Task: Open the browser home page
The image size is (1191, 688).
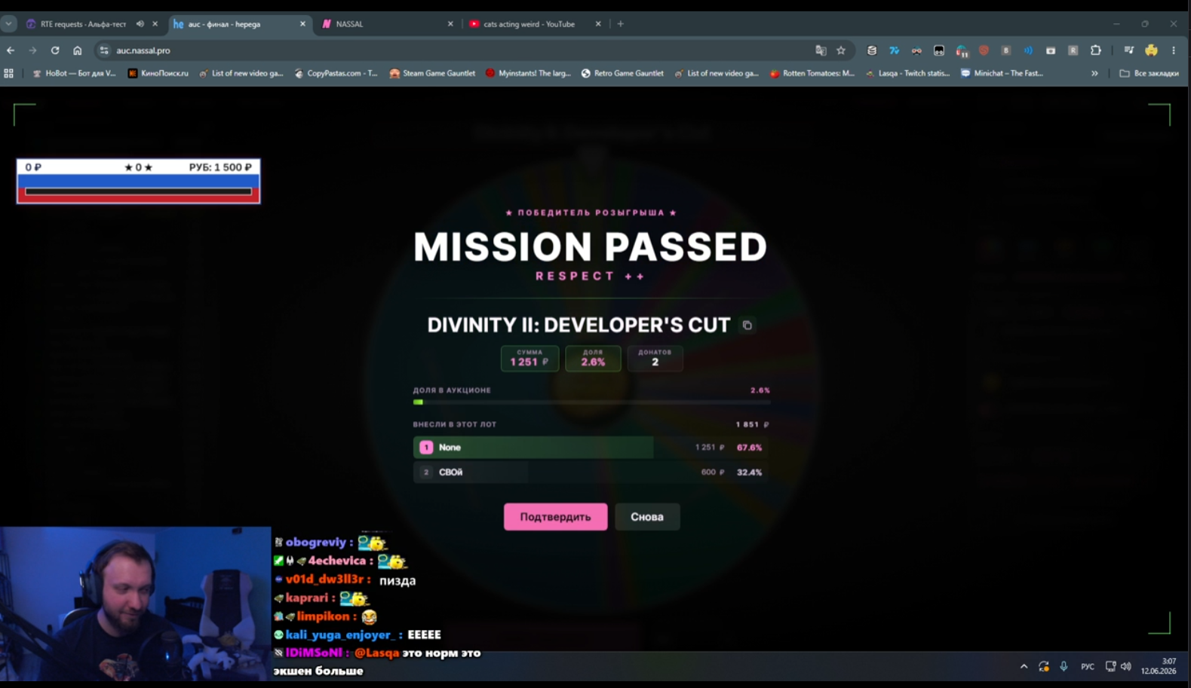Action: (x=77, y=50)
